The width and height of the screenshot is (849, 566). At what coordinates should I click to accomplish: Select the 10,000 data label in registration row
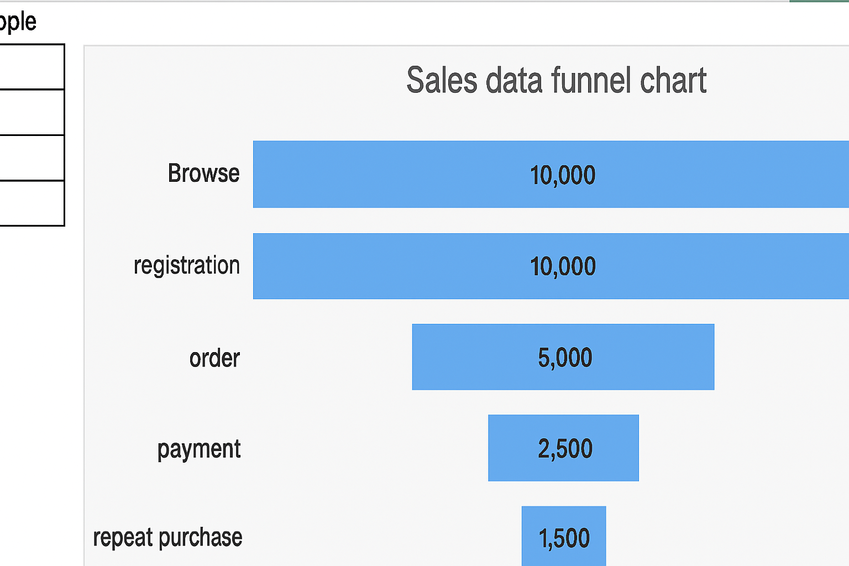563,266
